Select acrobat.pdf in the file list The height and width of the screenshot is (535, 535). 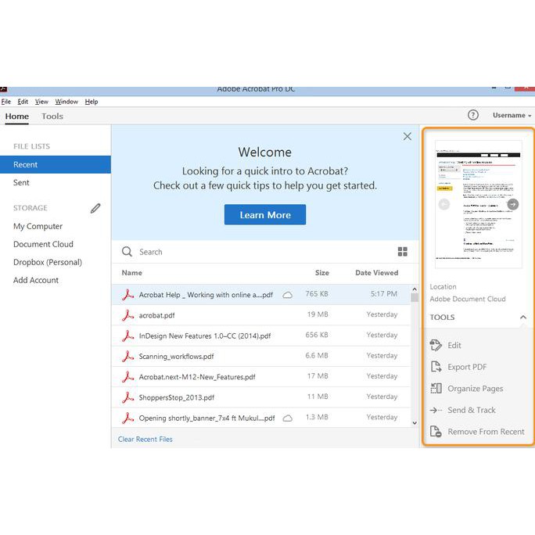click(156, 314)
